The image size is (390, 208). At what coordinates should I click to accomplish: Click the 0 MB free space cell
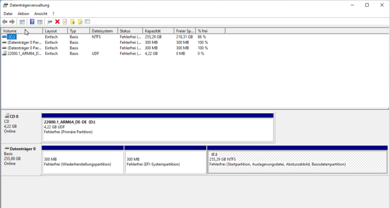pos(180,53)
